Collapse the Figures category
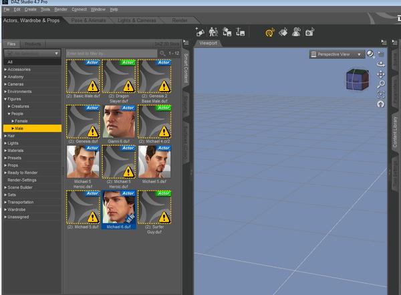This screenshot has width=401, height=295. [x=5, y=99]
